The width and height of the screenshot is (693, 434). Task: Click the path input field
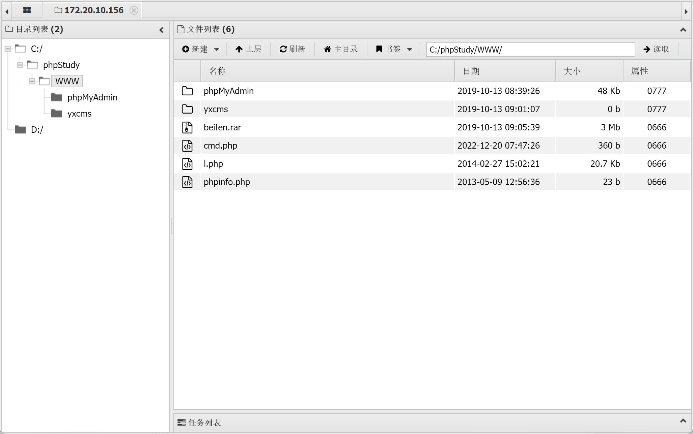530,50
